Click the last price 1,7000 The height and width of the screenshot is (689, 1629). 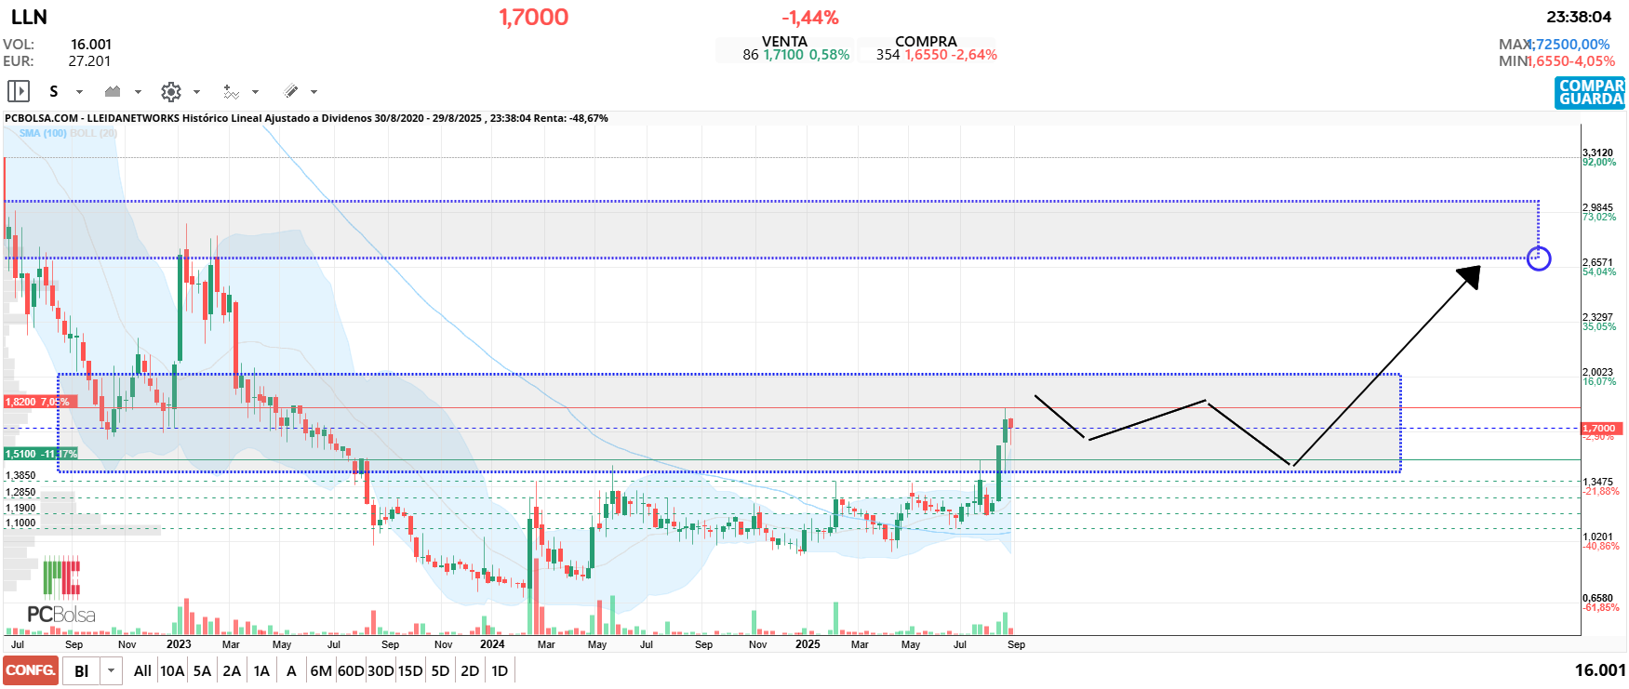click(x=533, y=17)
